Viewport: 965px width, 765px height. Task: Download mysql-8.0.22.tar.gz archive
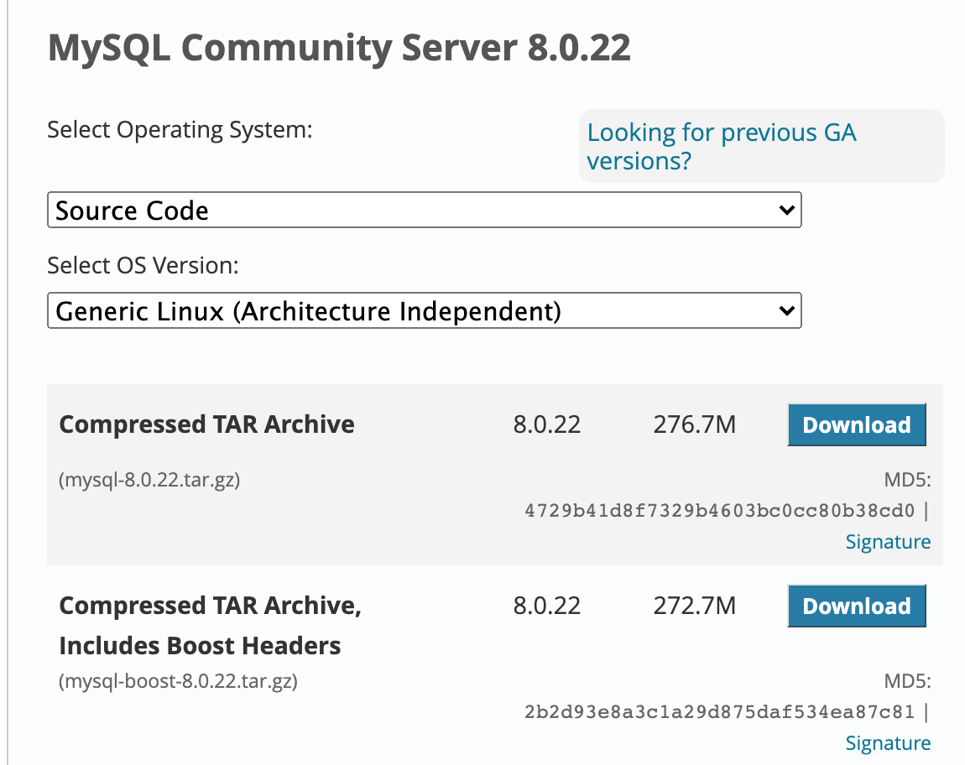(x=857, y=424)
